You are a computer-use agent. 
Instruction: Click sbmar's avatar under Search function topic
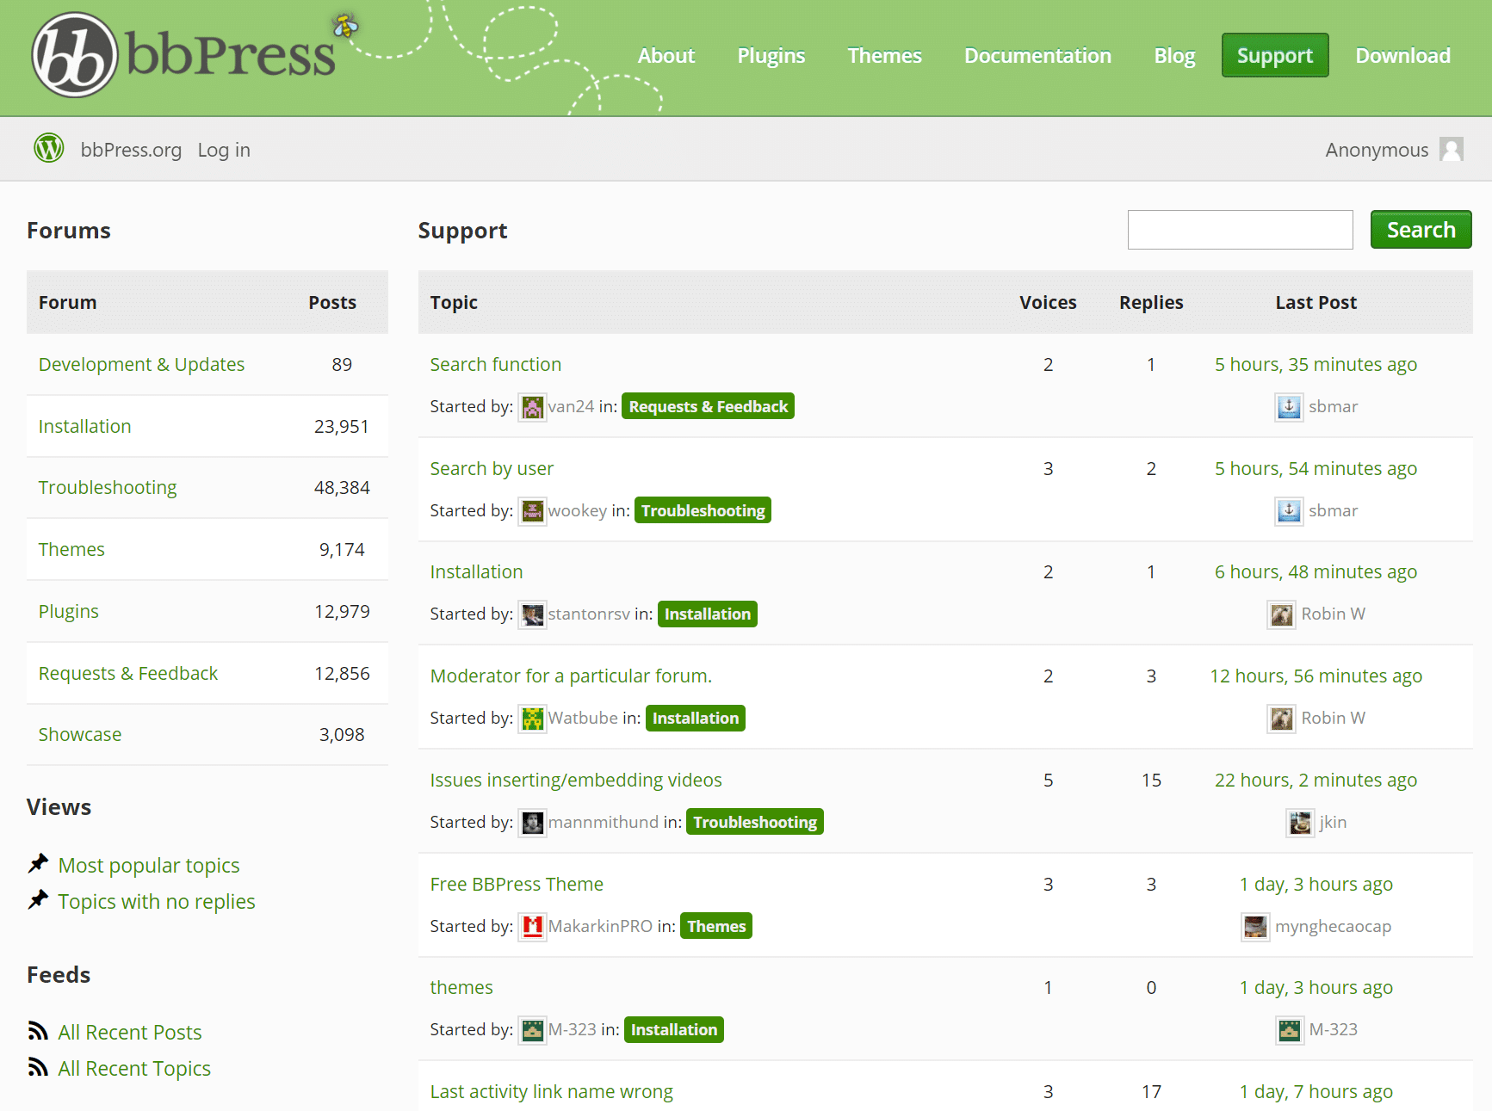pyautogui.click(x=1289, y=406)
